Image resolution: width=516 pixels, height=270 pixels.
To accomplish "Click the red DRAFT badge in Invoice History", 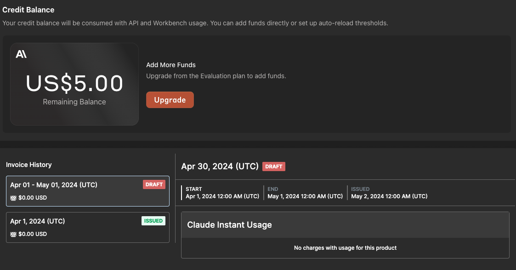I will pyautogui.click(x=154, y=184).
